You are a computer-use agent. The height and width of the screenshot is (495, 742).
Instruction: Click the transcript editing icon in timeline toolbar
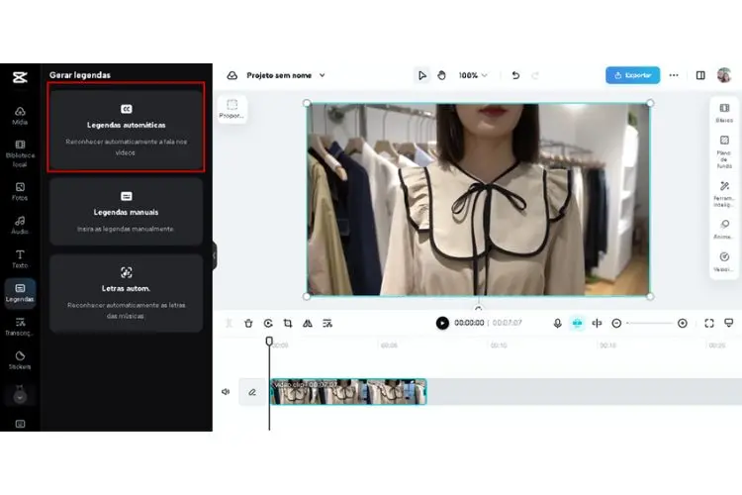(327, 323)
